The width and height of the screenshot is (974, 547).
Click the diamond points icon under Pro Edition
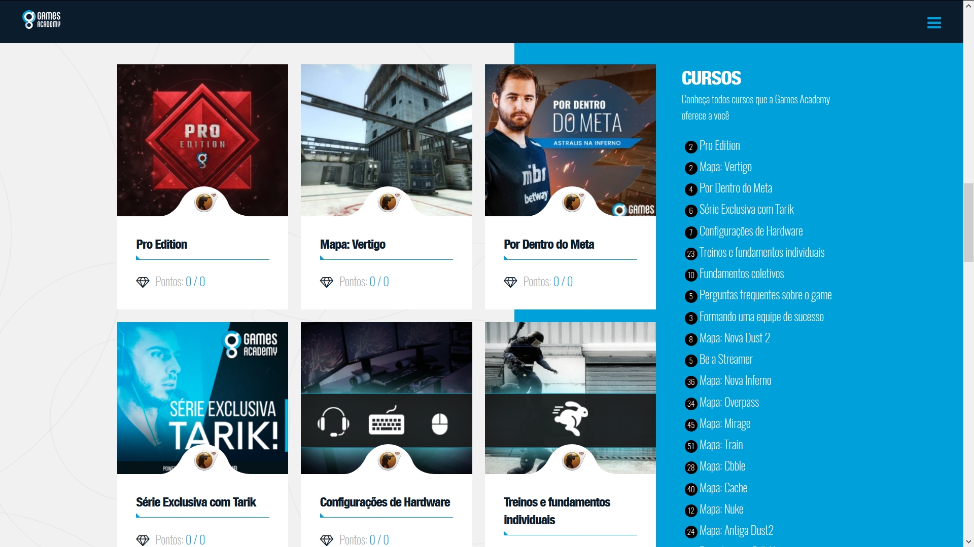click(143, 282)
